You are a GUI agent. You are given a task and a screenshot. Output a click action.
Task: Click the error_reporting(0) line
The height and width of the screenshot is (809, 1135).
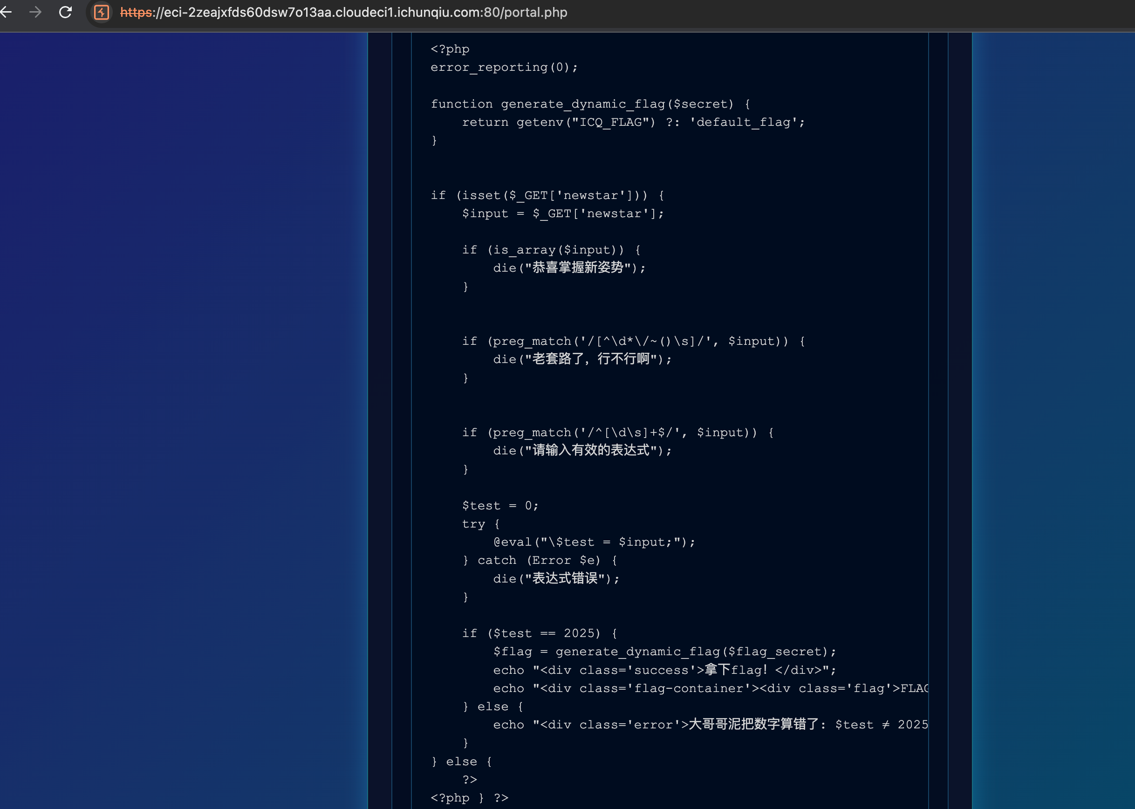(504, 67)
